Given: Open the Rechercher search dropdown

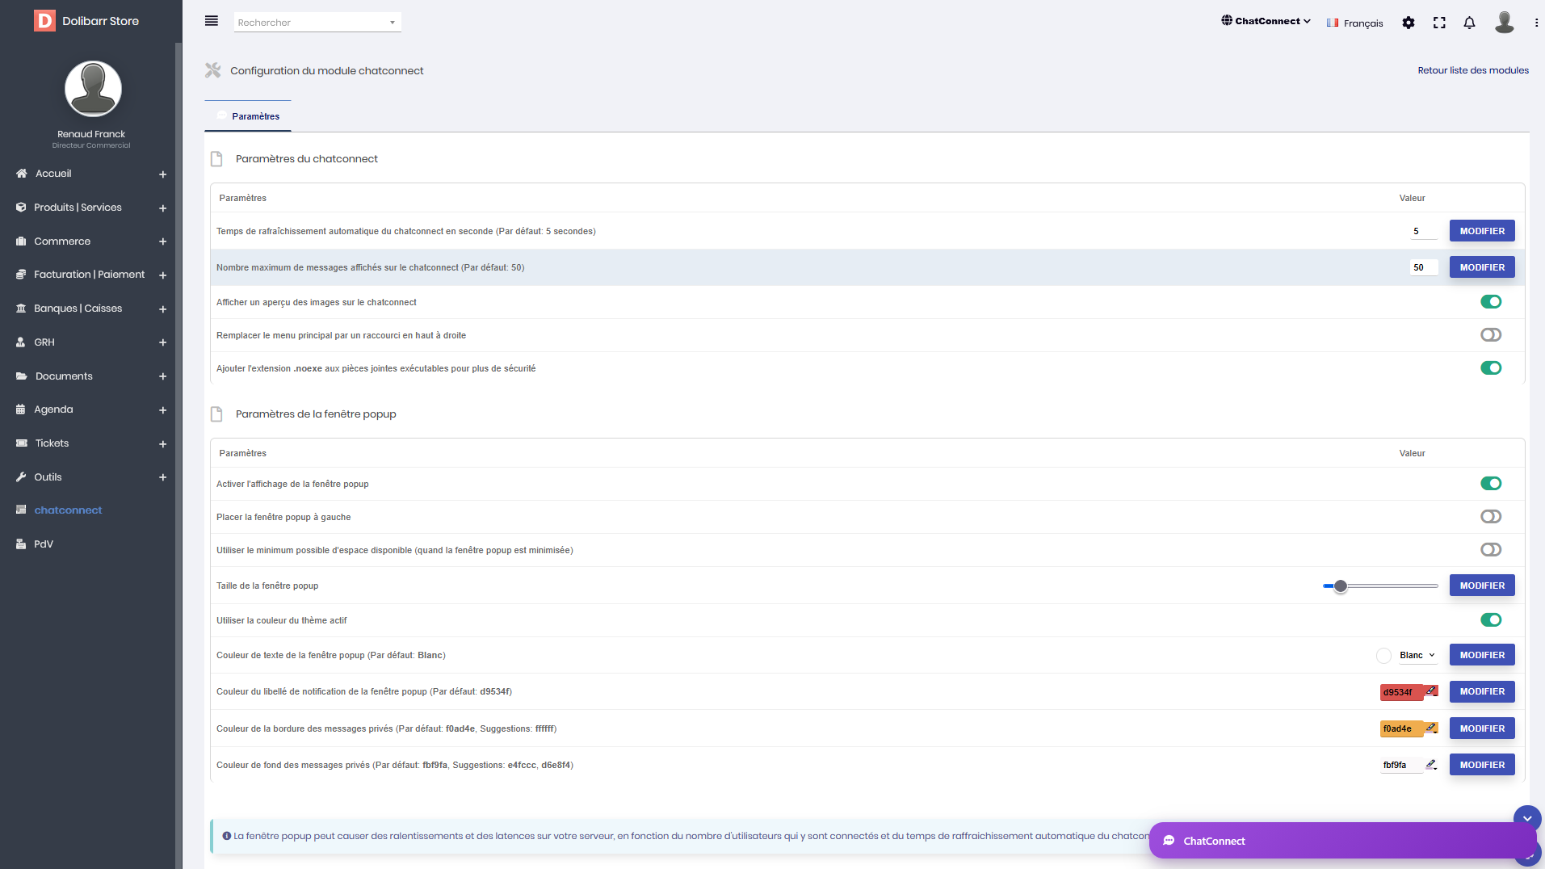Looking at the screenshot, I should point(317,23).
